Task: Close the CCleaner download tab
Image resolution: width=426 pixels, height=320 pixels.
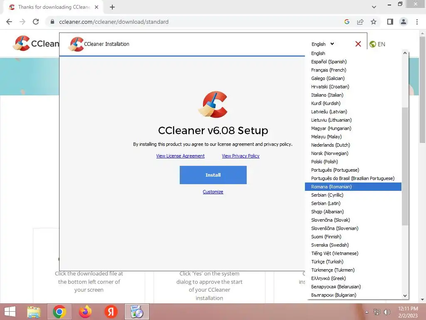Action: pyautogui.click(x=97, y=7)
